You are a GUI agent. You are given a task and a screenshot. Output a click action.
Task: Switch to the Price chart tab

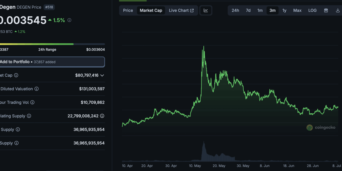(x=128, y=11)
